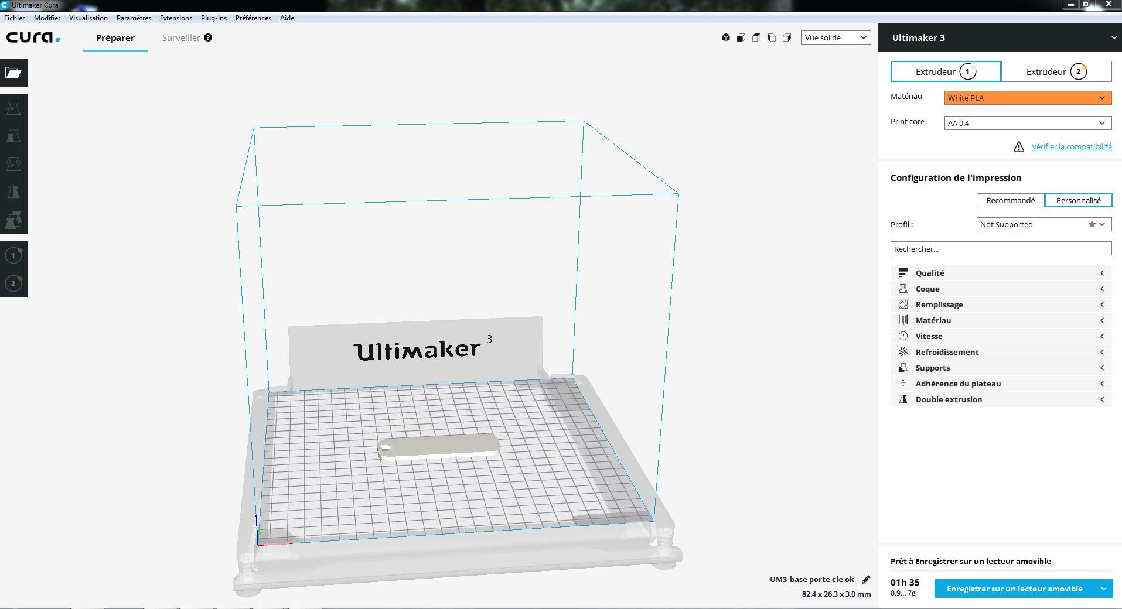The height and width of the screenshot is (609, 1122).
Task: Switch to Personnalisé print setup mode
Action: click(x=1078, y=200)
